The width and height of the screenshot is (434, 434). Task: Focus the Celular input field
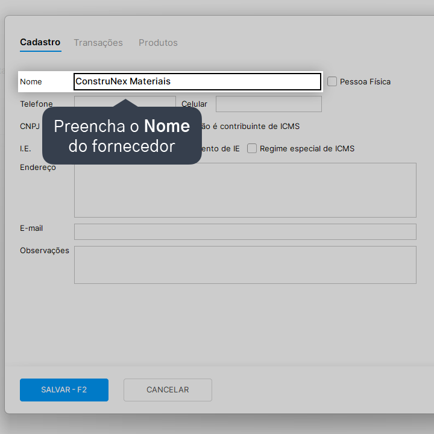coord(268,104)
